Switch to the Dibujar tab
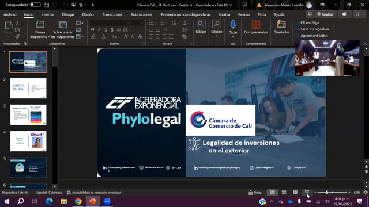The image size is (369, 207). 68,14
